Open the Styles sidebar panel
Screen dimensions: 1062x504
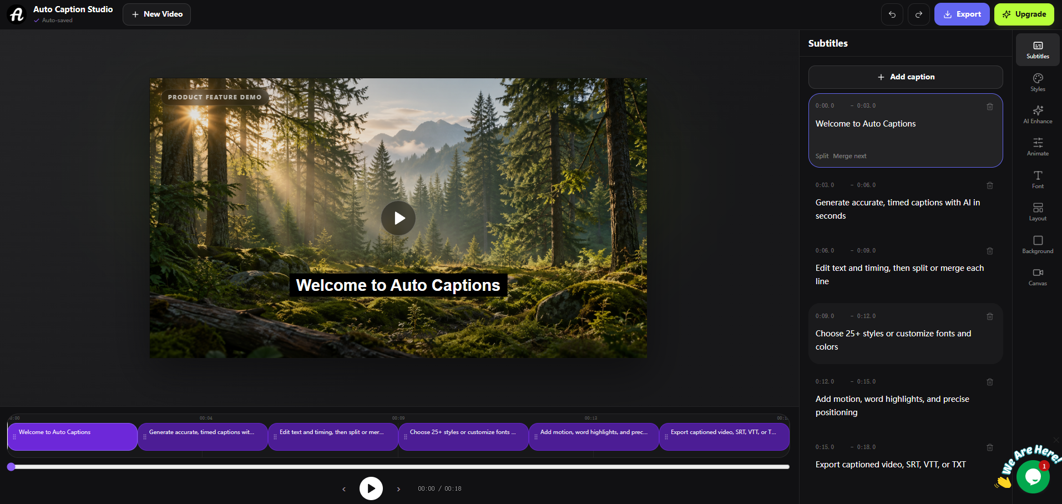point(1038,82)
